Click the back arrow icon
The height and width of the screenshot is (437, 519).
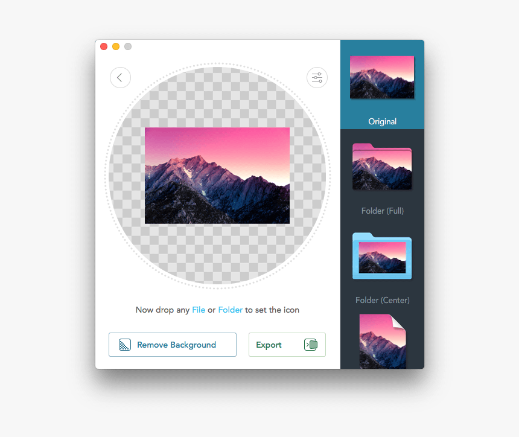coord(120,77)
